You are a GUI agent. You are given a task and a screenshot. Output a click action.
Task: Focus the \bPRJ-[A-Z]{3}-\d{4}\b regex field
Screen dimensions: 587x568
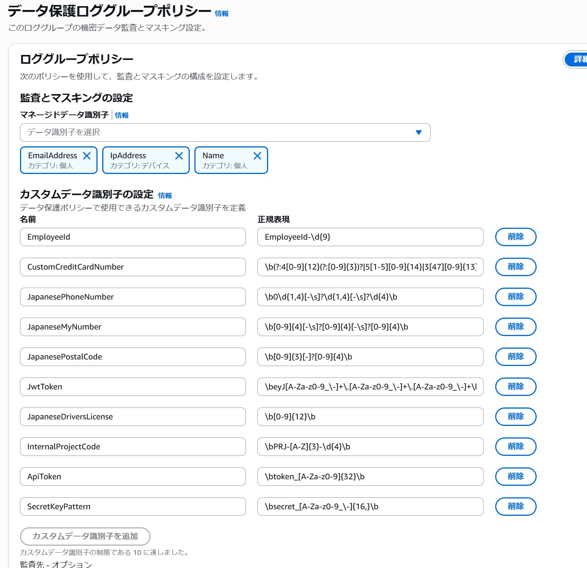[370, 447]
